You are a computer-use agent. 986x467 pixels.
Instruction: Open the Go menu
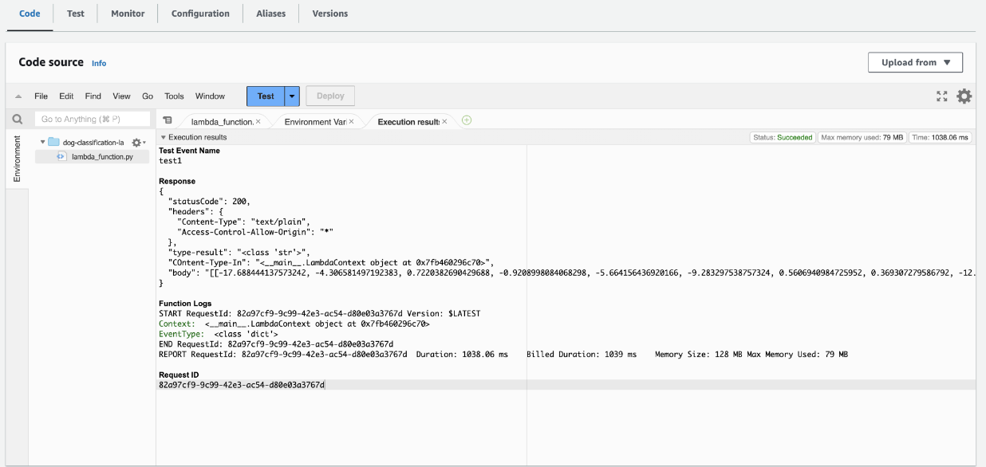coord(148,96)
